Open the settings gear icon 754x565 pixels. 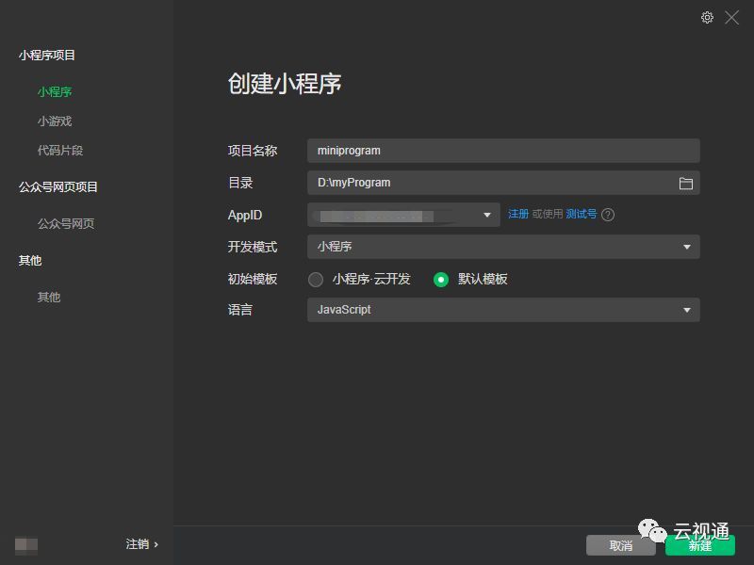pyautogui.click(x=707, y=17)
